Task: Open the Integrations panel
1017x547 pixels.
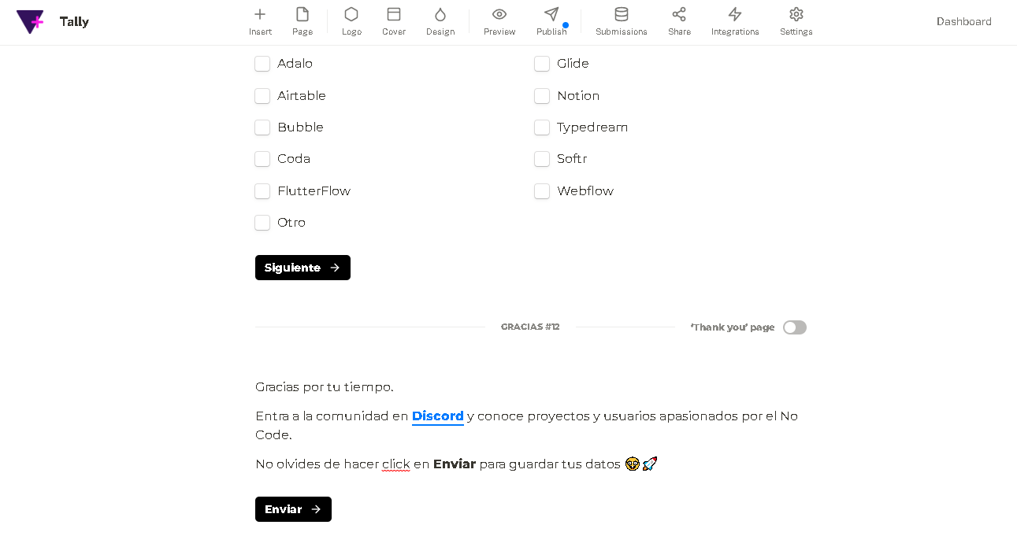Action: point(734,21)
